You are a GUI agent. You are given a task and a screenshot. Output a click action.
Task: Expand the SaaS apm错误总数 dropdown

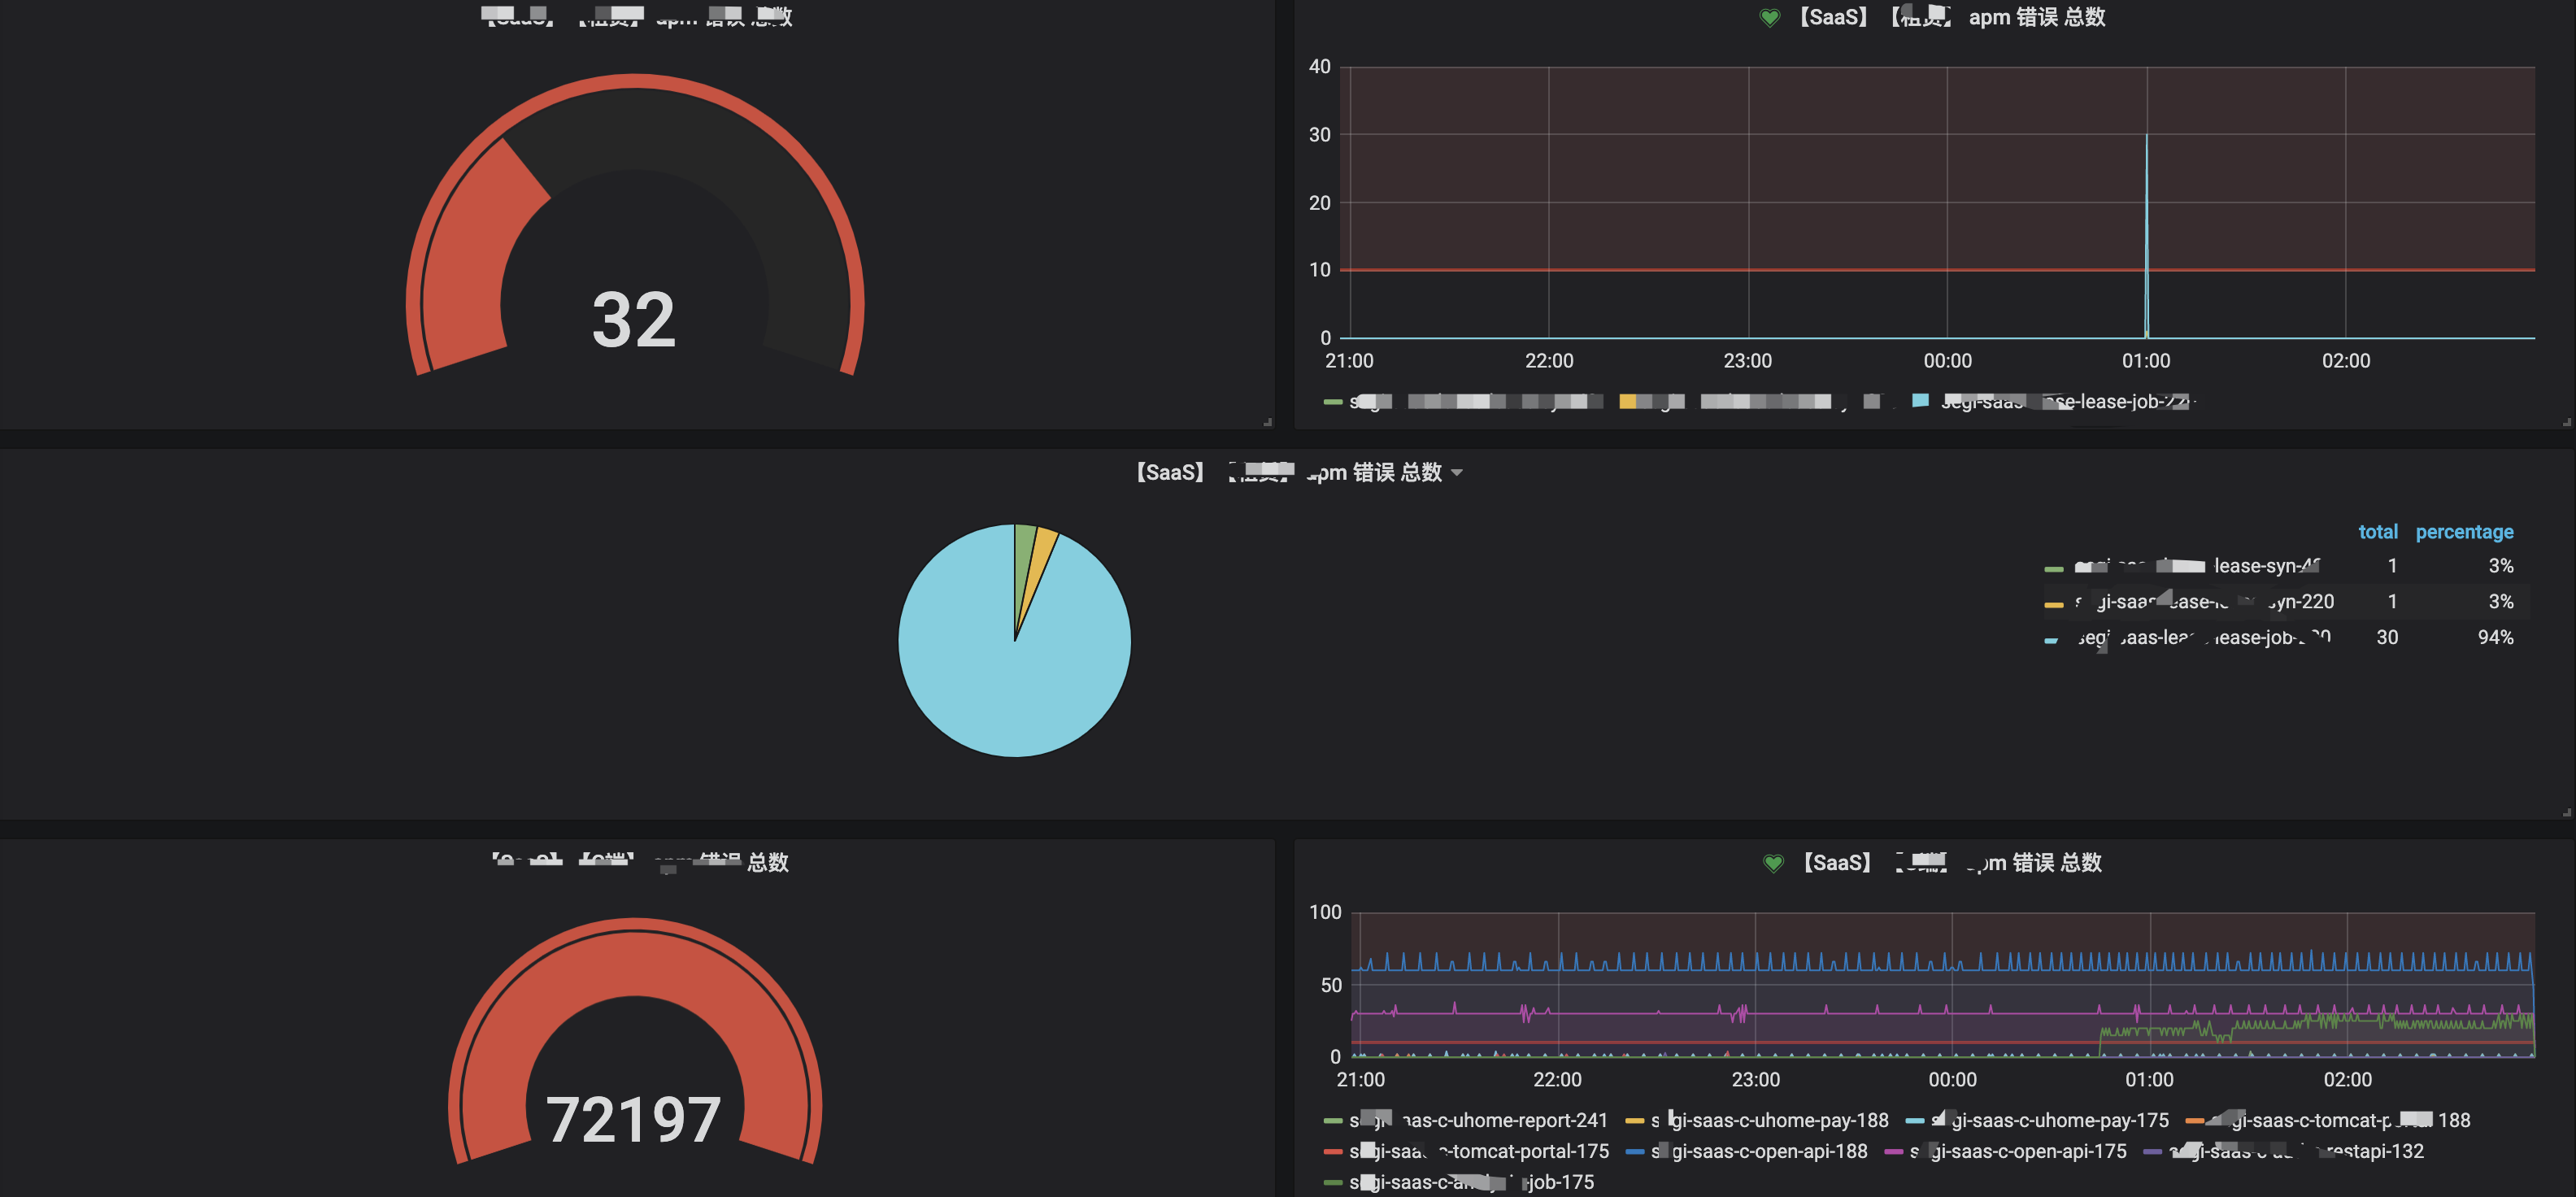[1457, 477]
